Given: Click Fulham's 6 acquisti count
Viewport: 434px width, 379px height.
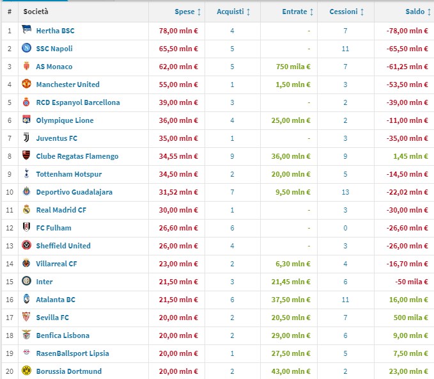Looking at the screenshot, I should tap(232, 228).
